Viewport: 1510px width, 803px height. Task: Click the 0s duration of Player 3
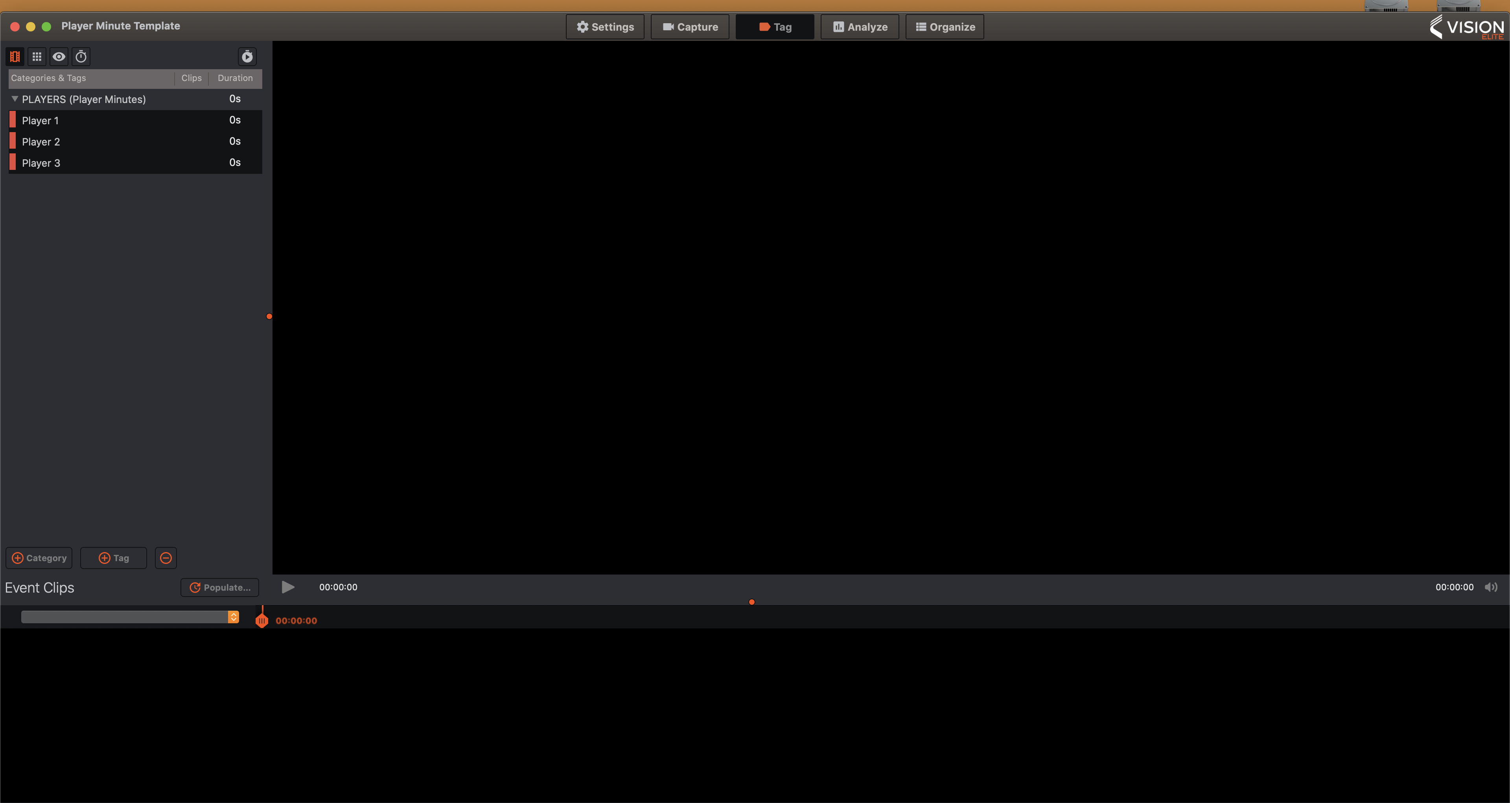[235, 162]
